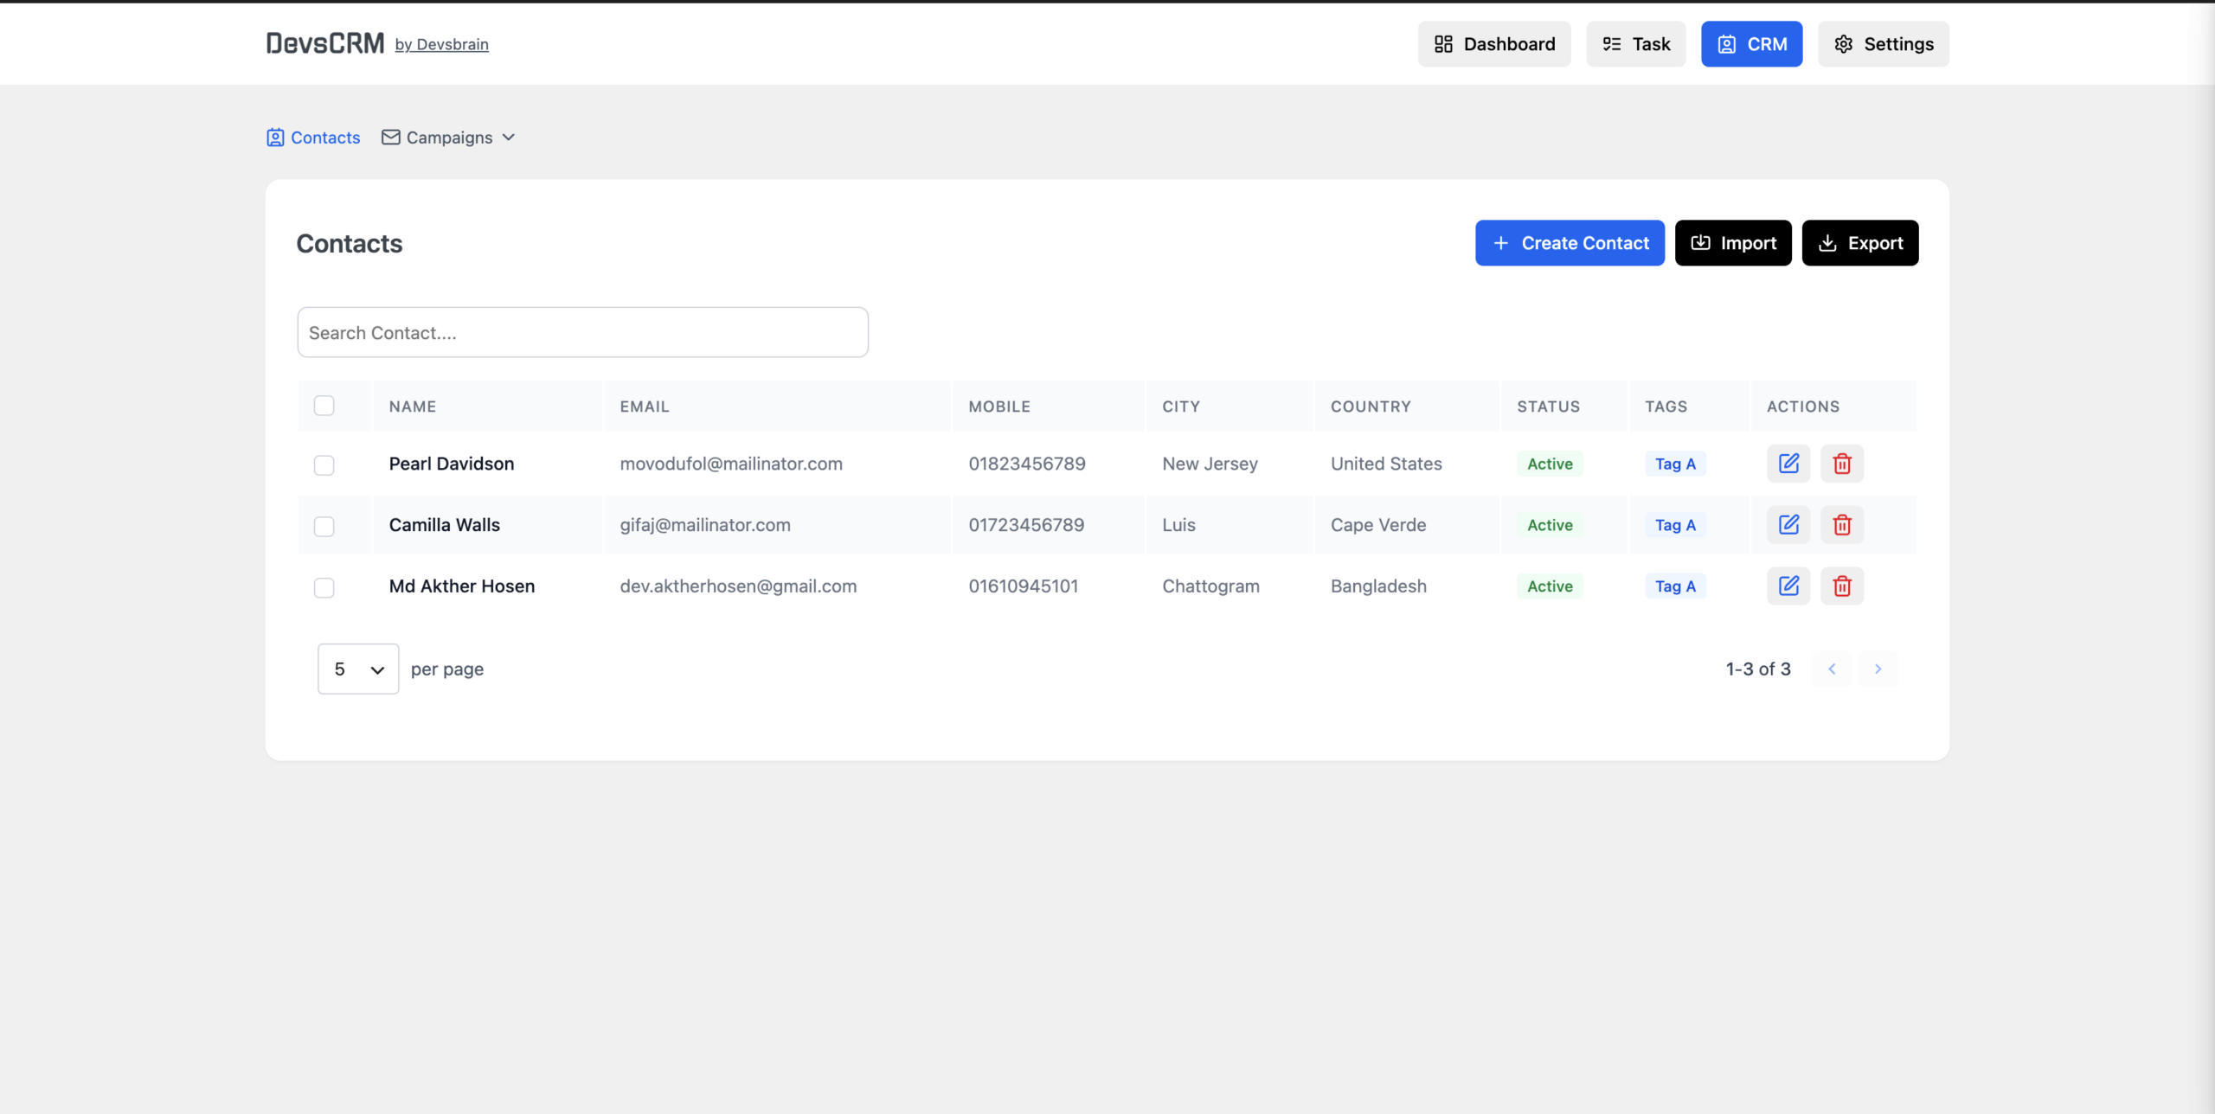This screenshot has height=1114, width=2215.
Task: Focus the Search Contact input field
Action: pyautogui.click(x=582, y=332)
